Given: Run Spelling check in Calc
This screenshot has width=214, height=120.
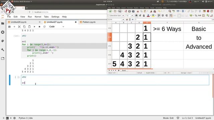Looking at the screenshot, I should pos(174,11).
